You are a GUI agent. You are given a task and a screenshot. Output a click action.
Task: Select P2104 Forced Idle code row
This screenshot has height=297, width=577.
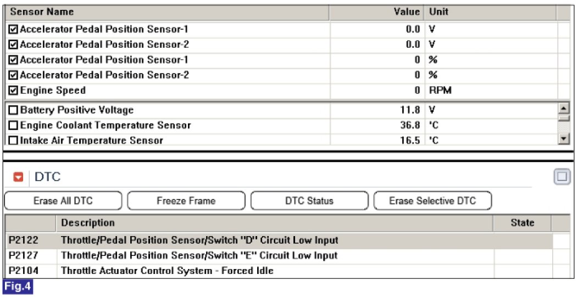coord(279,271)
